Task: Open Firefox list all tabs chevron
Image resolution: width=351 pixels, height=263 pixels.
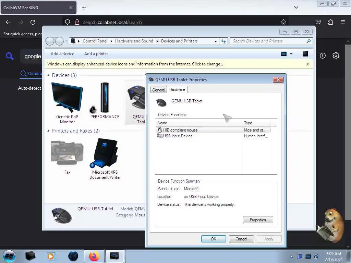Action: click(296, 8)
